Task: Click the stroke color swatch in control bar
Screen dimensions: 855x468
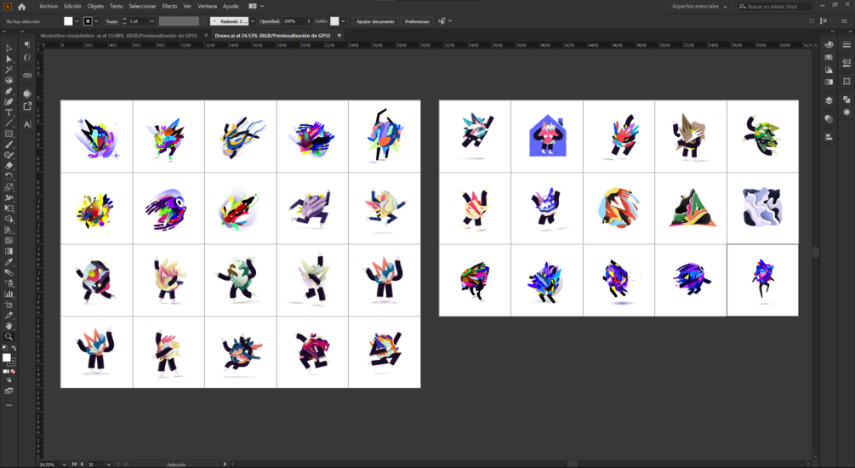Action: [88, 21]
